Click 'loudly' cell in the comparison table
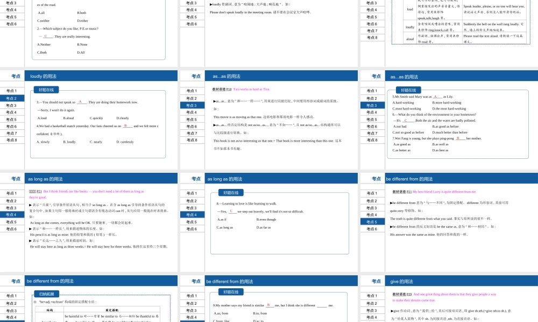The width and height of the screenshot is (538, 322). tap(409, 27)
